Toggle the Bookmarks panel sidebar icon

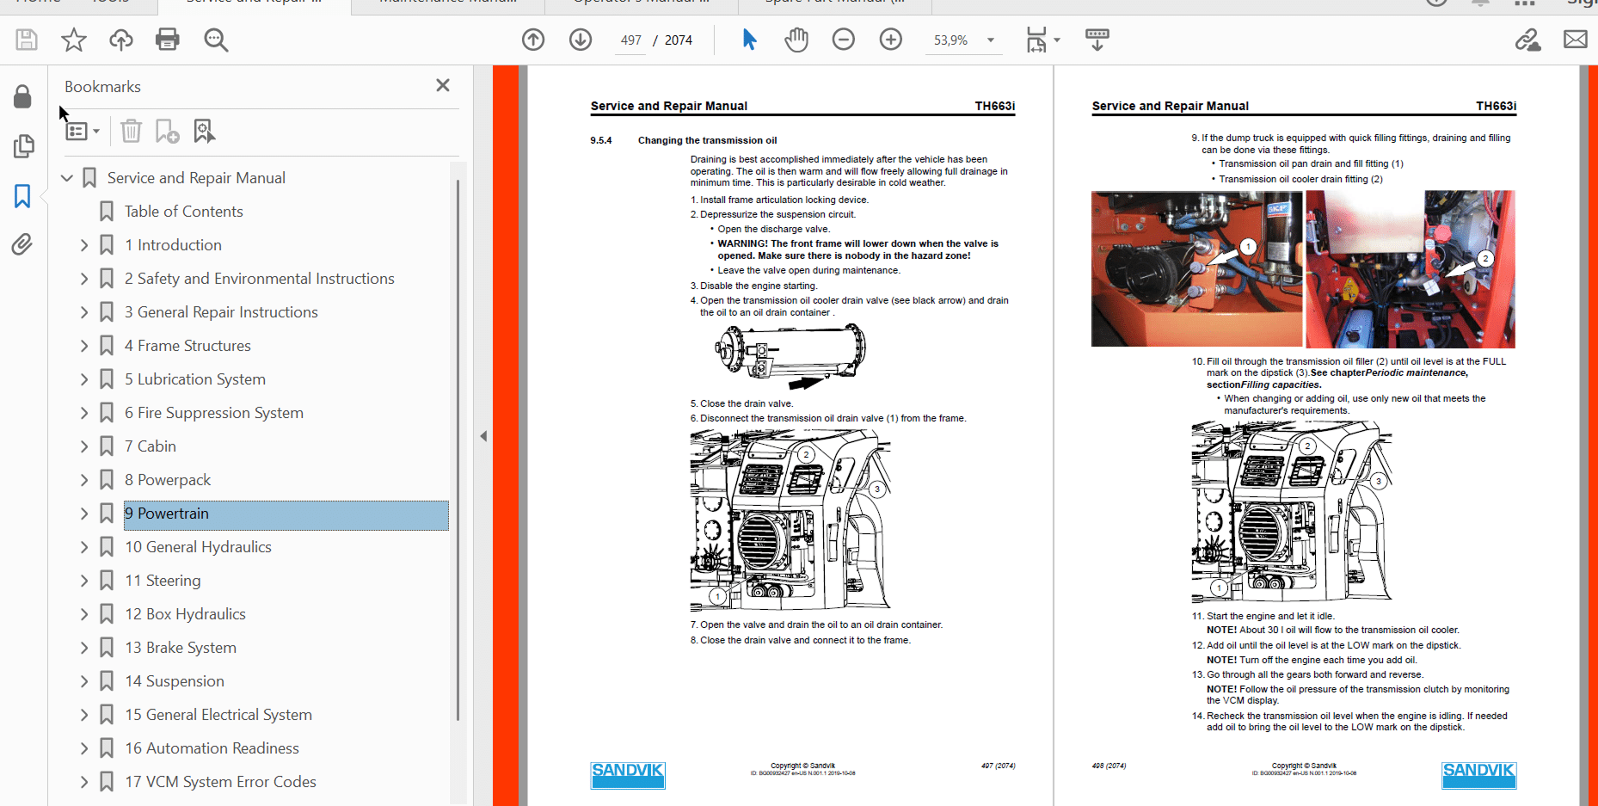(22, 196)
